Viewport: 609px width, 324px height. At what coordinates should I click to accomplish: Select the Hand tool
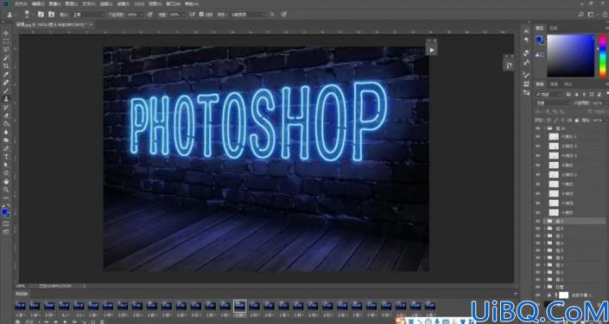pos(6,181)
